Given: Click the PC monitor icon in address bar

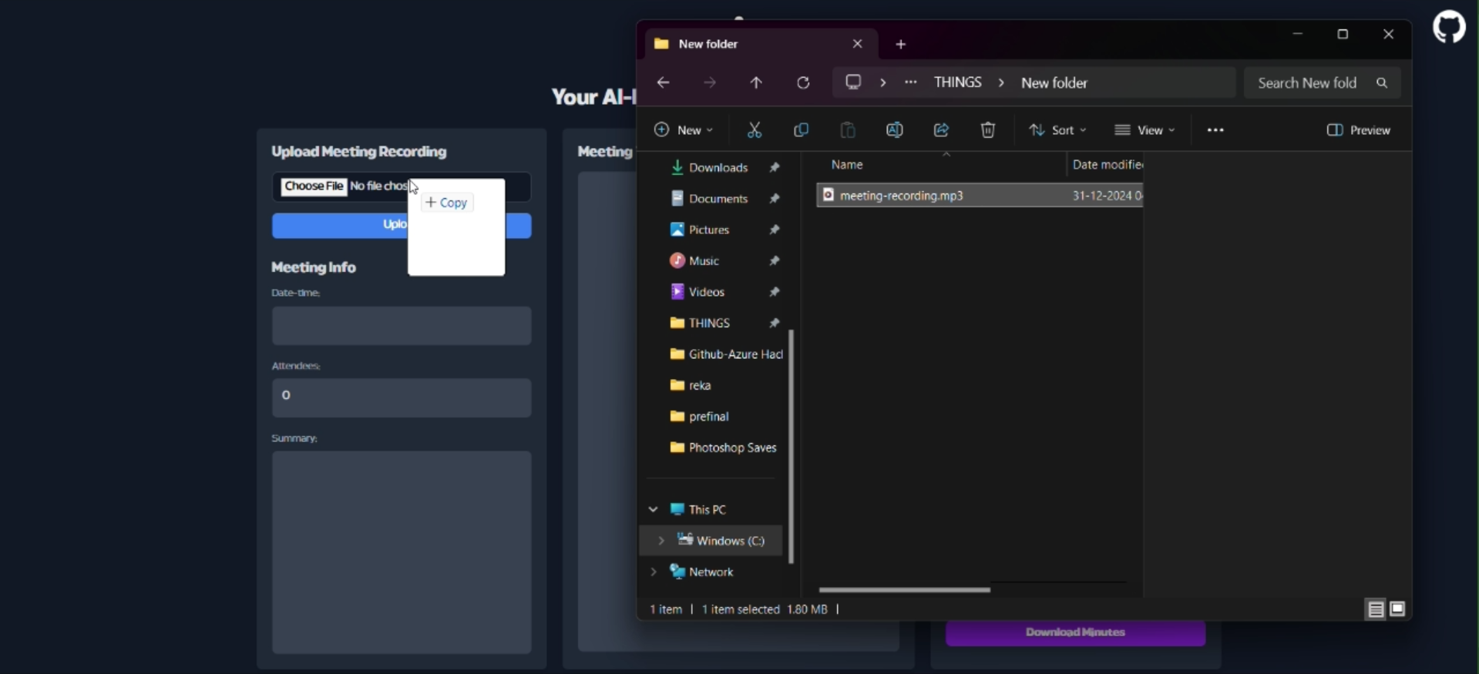Looking at the screenshot, I should (x=854, y=82).
